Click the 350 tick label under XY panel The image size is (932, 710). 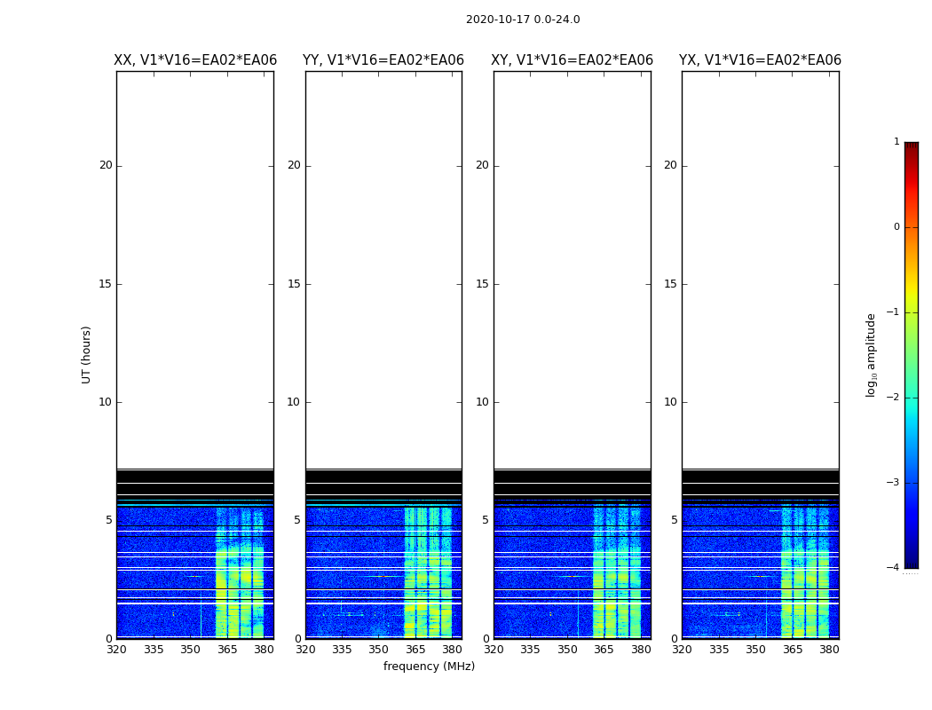coord(567,650)
